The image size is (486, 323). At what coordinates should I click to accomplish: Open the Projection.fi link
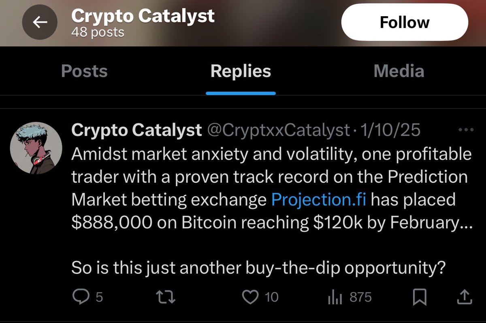(x=319, y=199)
